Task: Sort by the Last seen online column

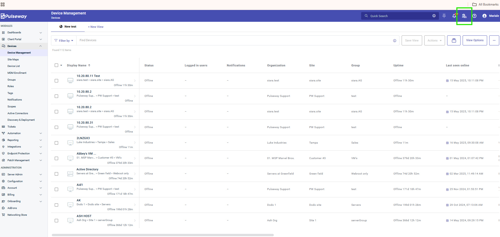Action: pos(457,65)
